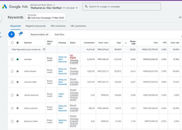Click the TheKarrot.io / Bov Verified account name
This screenshot has width=182, height=130.
(46, 8)
